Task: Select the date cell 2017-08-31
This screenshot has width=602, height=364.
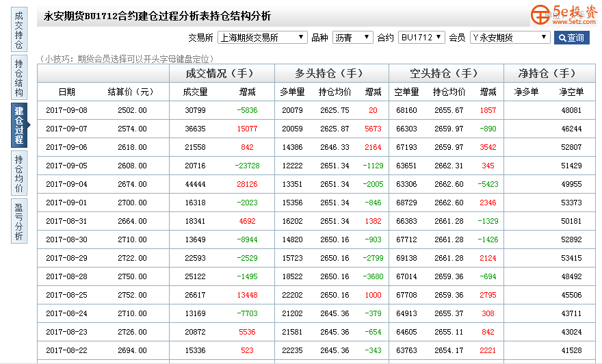Action: tap(67, 221)
